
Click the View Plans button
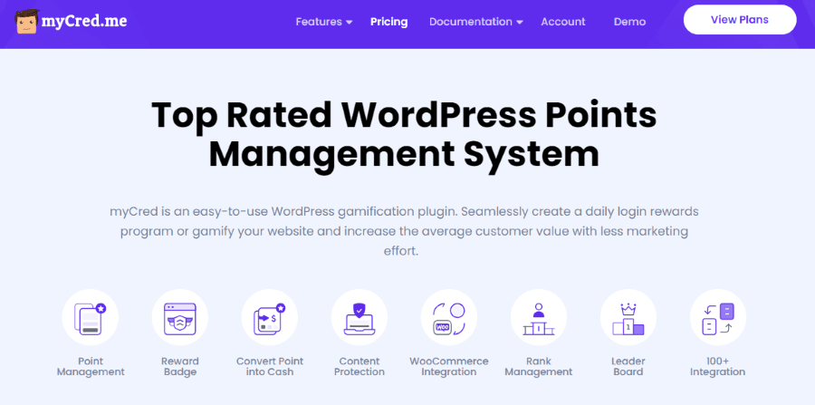click(740, 20)
